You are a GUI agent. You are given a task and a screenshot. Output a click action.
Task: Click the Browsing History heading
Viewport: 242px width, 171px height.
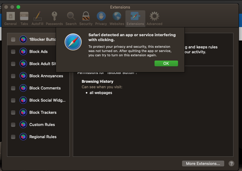pos(97,81)
